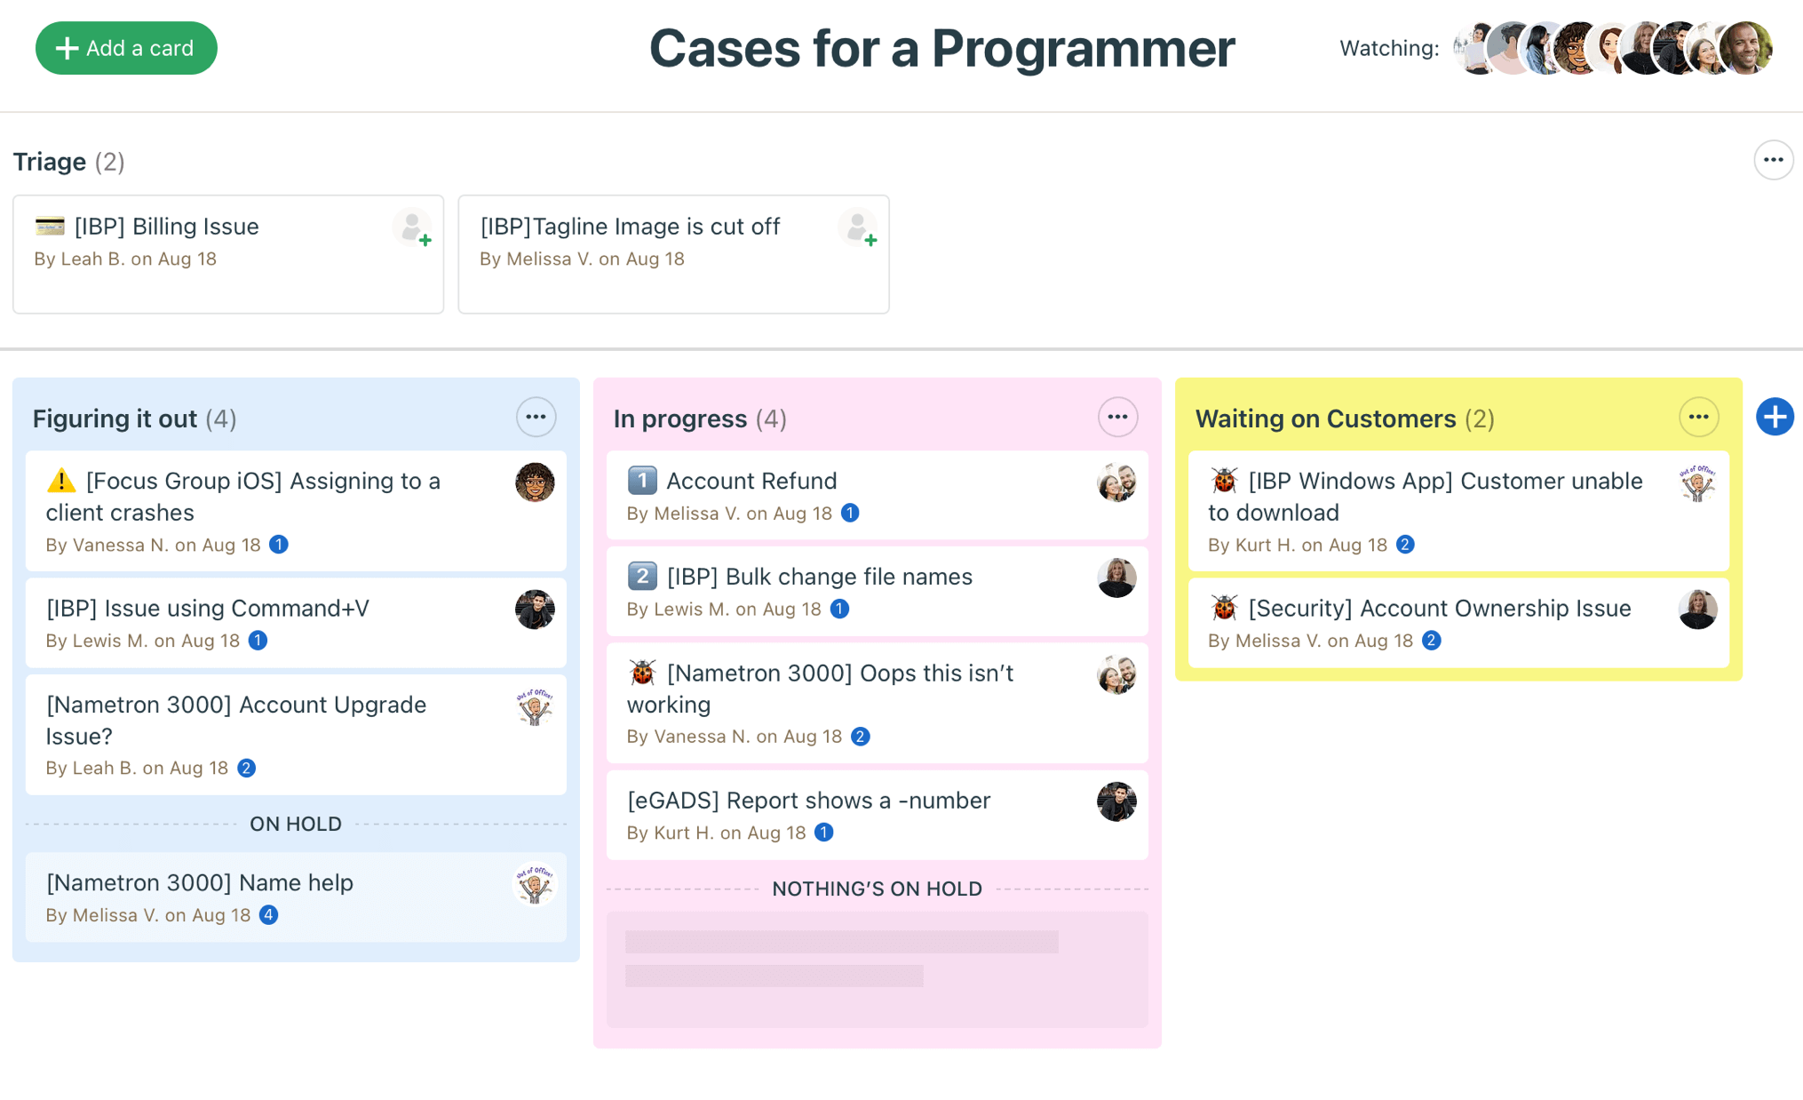
Task: Click ladybug icon on Security Account Ownership card
Action: [x=1224, y=608]
